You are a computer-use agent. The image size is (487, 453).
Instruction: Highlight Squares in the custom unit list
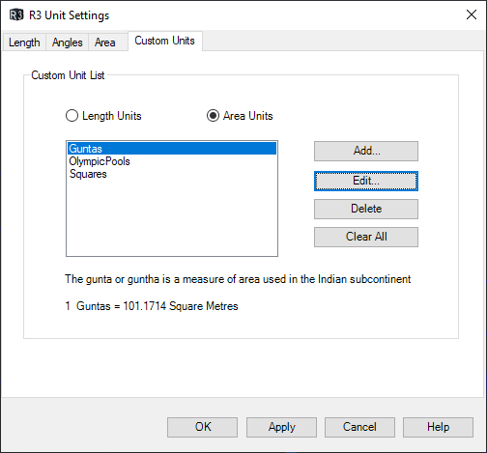172,174
